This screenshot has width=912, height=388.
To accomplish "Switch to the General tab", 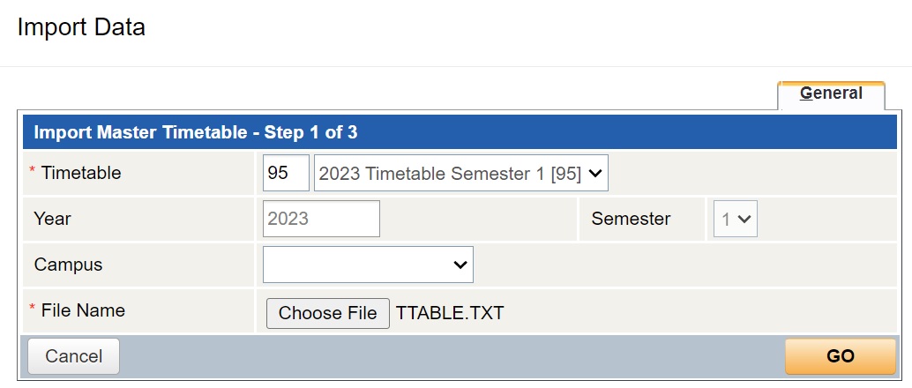I will click(x=831, y=93).
